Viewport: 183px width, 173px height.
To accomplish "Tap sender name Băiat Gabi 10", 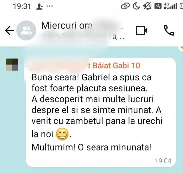I will click(x=116, y=65).
